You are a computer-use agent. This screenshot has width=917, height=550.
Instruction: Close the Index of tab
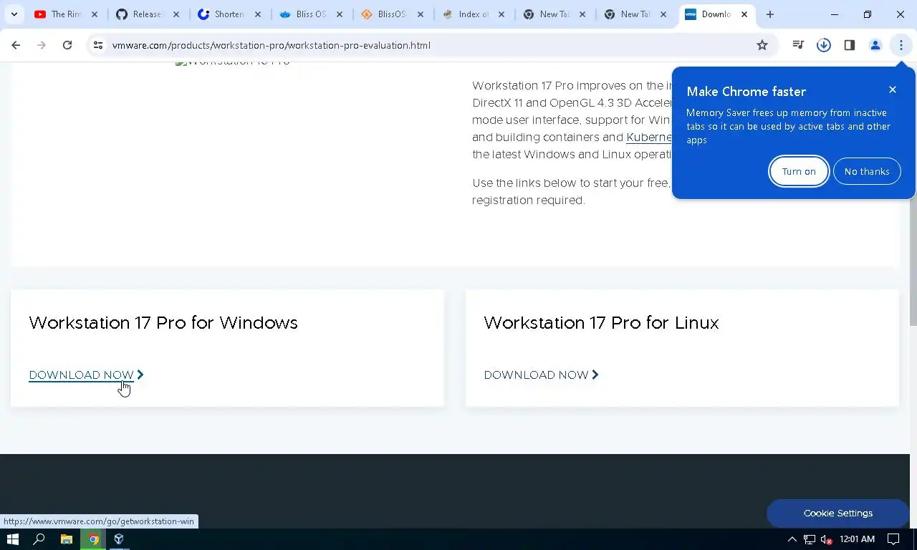[x=501, y=14]
